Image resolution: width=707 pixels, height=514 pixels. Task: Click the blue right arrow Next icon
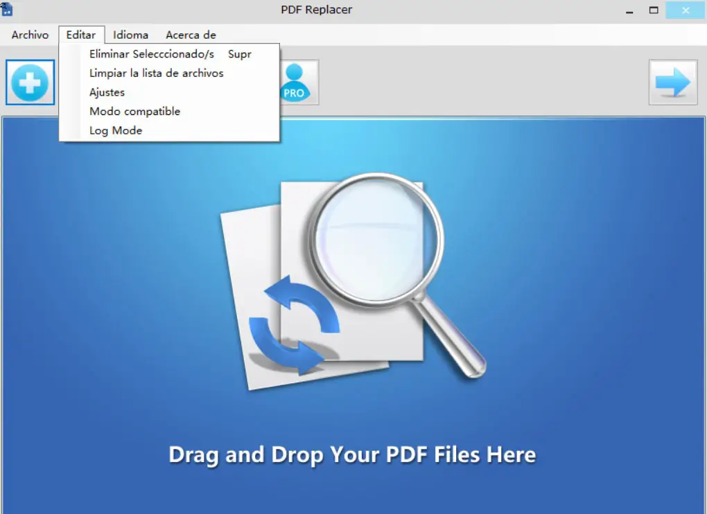click(673, 82)
